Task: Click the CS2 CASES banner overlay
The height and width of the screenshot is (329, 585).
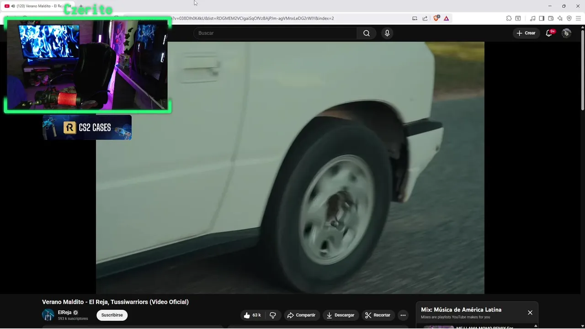Action: coord(87,127)
